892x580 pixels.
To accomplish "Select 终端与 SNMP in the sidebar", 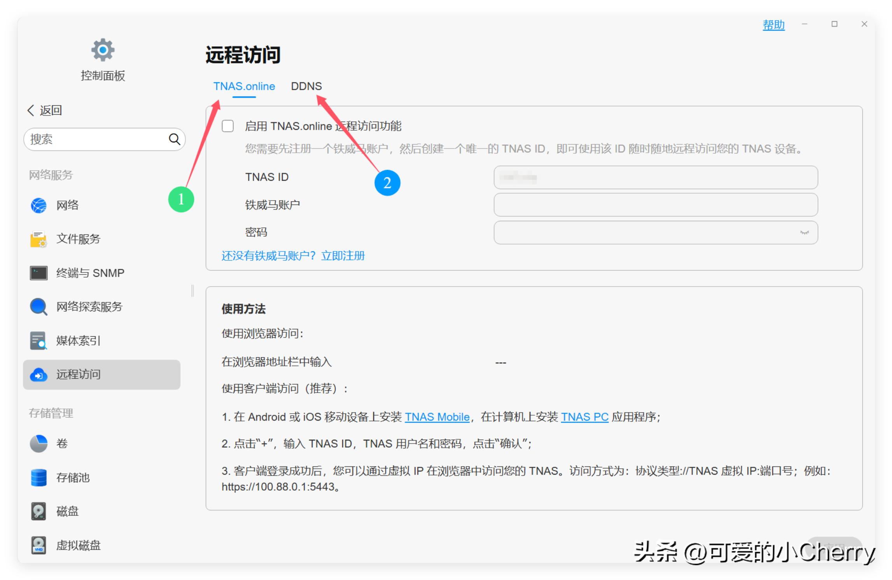I will coord(101,273).
